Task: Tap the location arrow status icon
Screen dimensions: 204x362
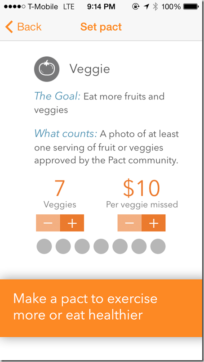Action: click(146, 7)
